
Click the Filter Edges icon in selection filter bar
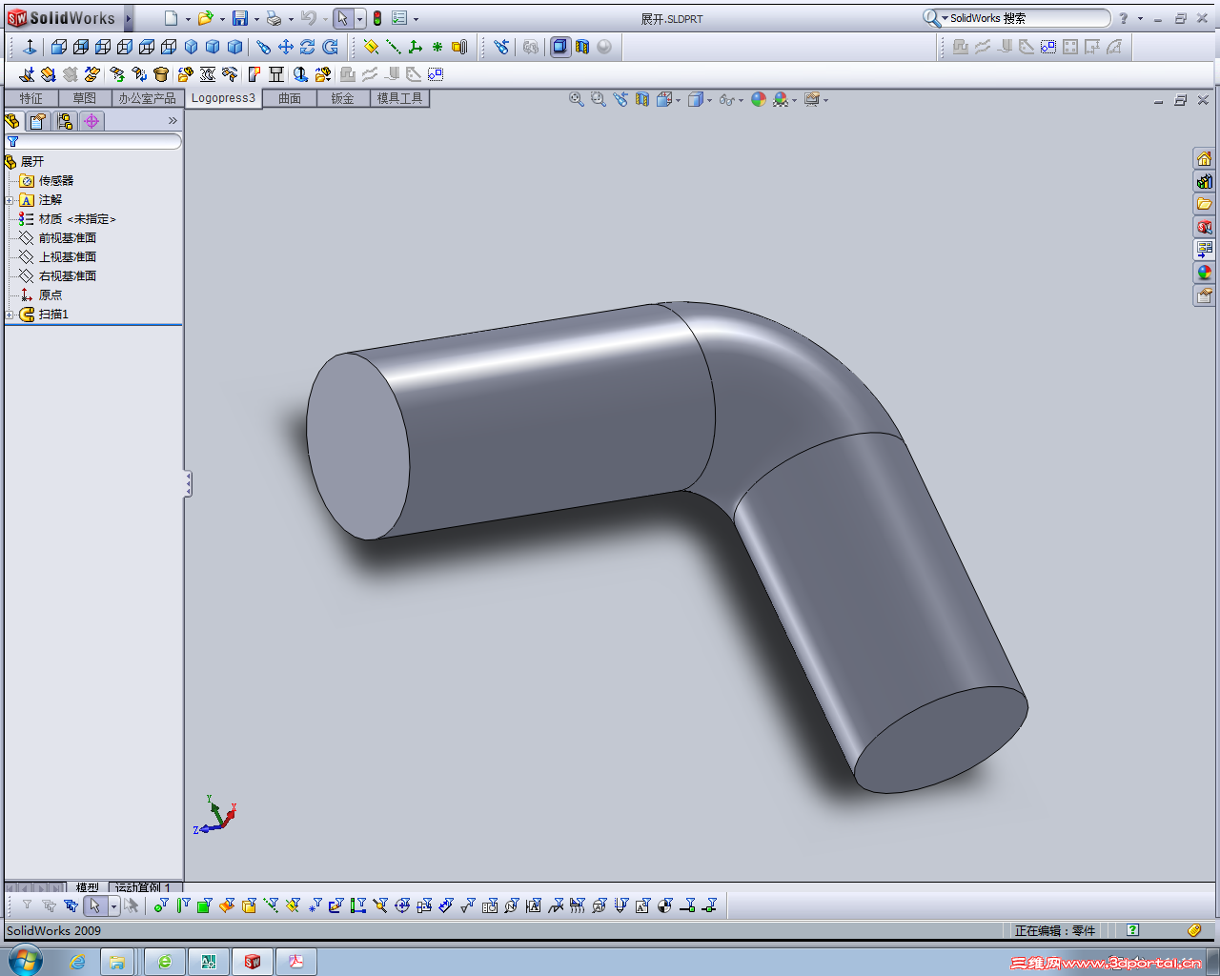coord(182,905)
